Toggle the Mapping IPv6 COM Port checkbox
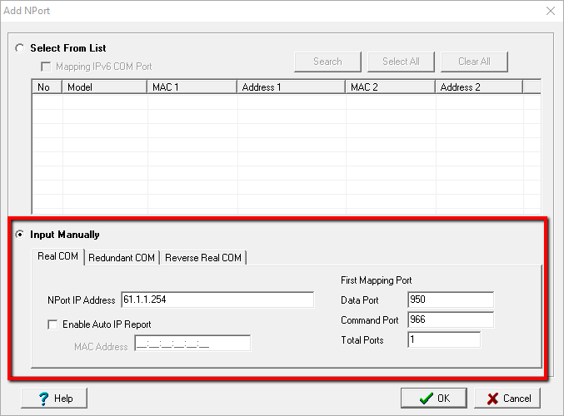This screenshot has height=416, width=564. pos(47,66)
